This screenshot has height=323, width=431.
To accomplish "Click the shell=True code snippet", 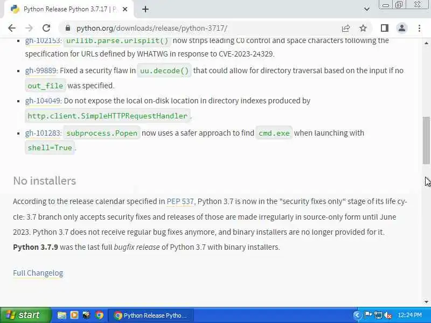I will [50, 148].
